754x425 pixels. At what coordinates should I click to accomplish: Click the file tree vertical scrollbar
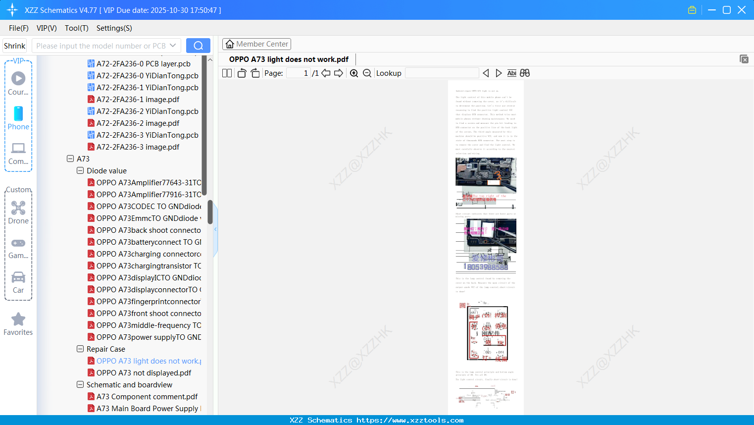210,212
